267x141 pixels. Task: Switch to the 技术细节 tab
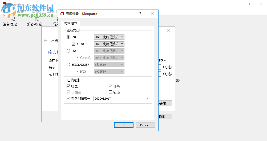71,23
